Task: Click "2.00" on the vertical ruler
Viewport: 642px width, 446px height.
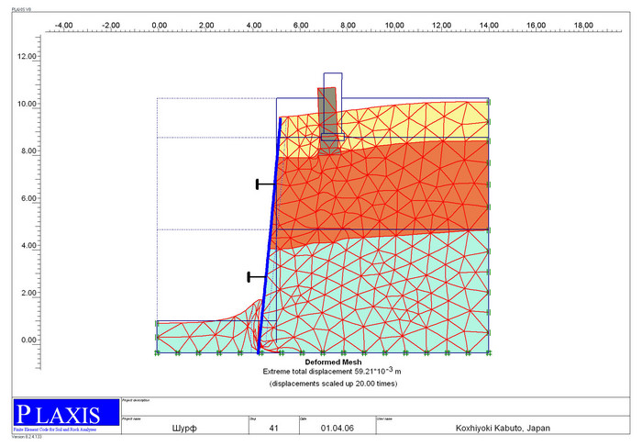Action: tap(28, 293)
